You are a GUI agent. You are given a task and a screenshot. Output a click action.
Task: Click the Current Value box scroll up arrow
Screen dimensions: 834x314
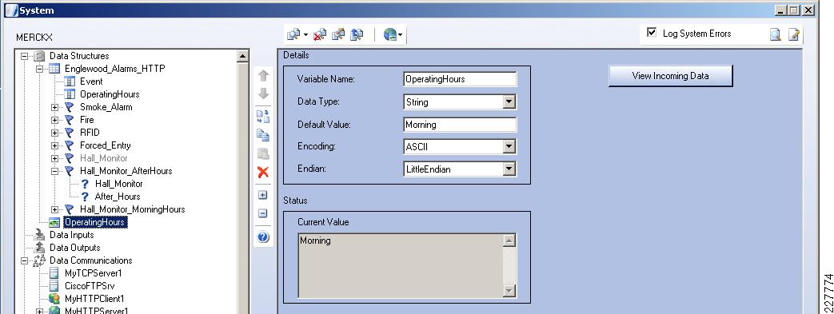pos(509,240)
